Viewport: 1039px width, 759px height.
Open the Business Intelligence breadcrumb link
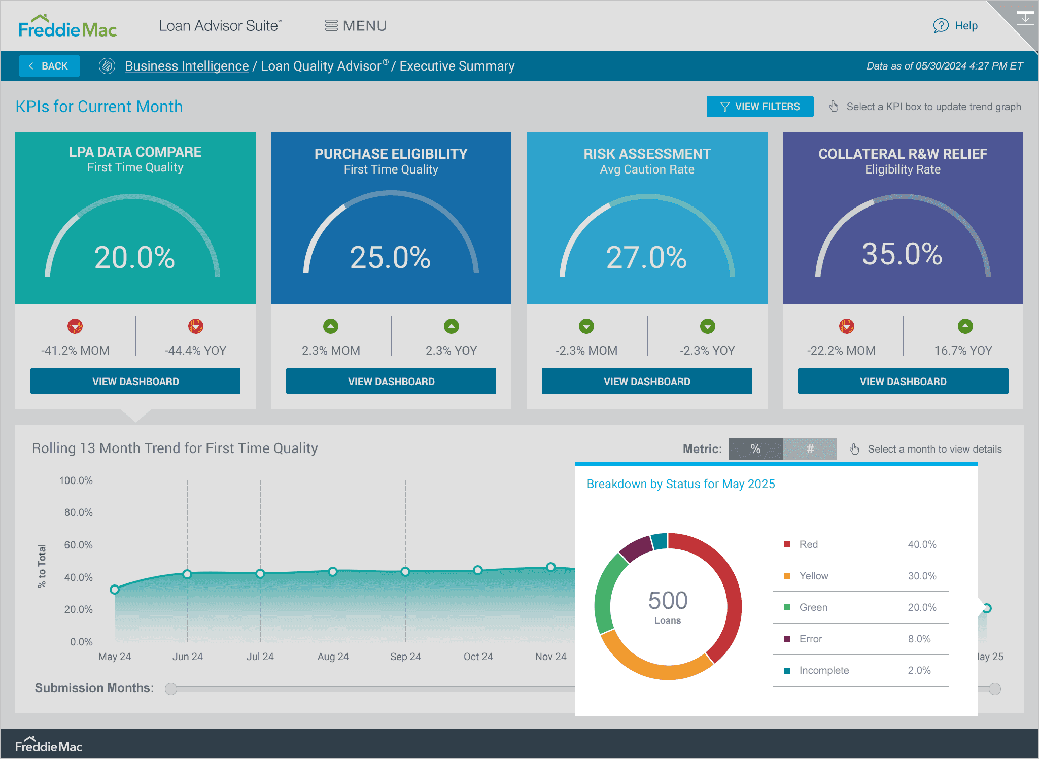pos(187,66)
